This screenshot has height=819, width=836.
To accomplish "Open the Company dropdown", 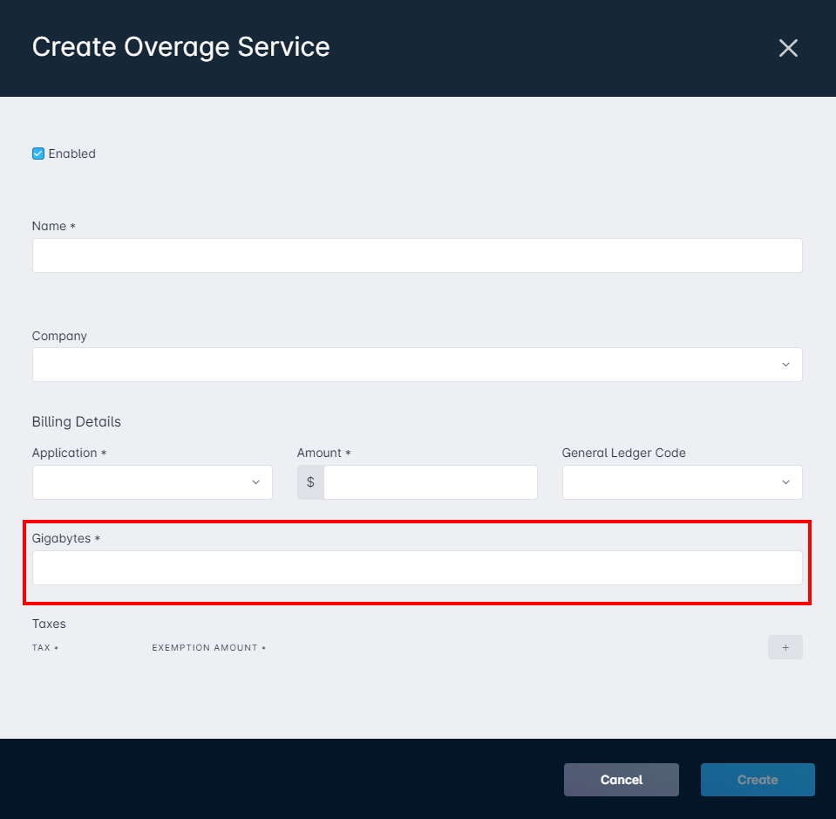I will point(417,365).
